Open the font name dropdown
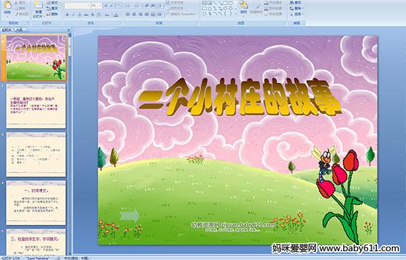This screenshot has height=260, width=406. [77, 5]
